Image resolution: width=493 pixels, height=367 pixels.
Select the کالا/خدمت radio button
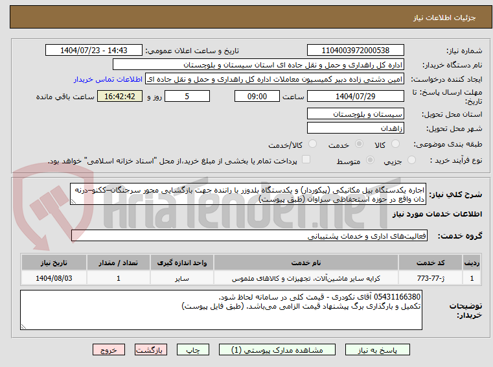312,144
